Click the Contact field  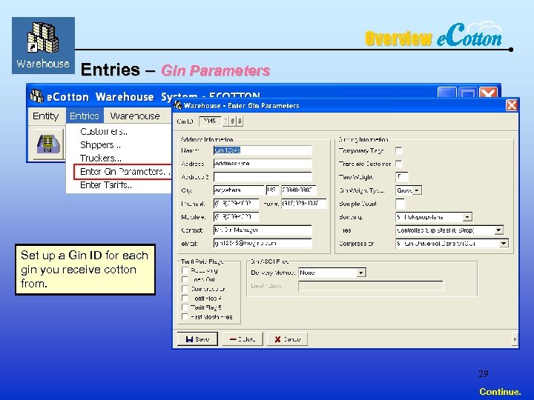tap(263, 230)
